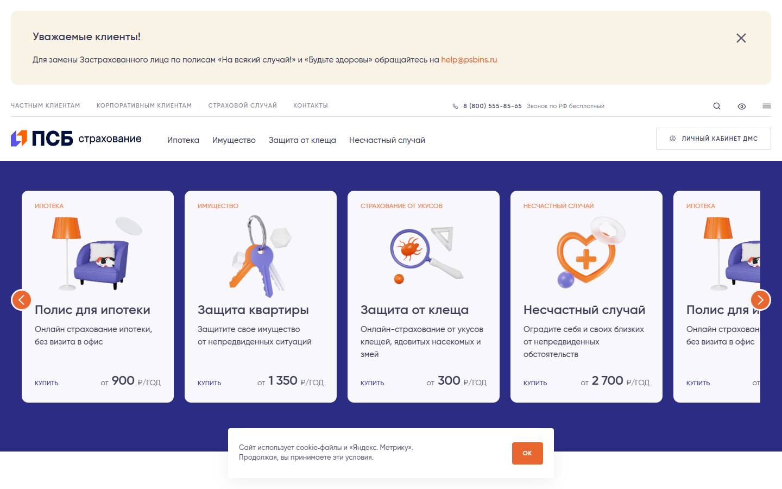
Task: Click КУПИТЬ on Защита от клеща card
Action: [373, 383]
